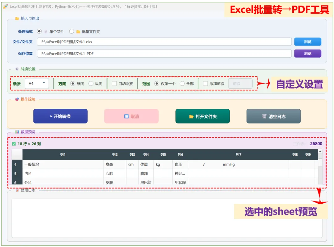The height and width of the screenshot is (247, 334).
Task: Click the sheet name 26800 selector
Action: [316, 144]
